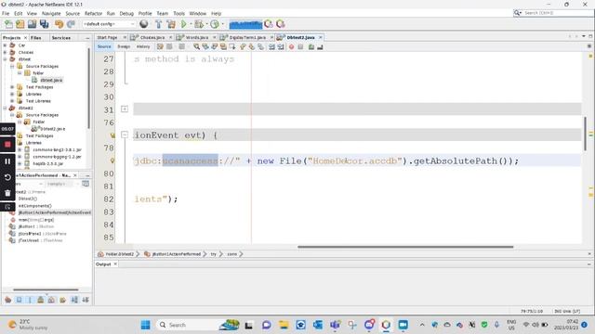Click the New Project toolbar icon
This screenshot has height=334, width=595.
(20, 24)
